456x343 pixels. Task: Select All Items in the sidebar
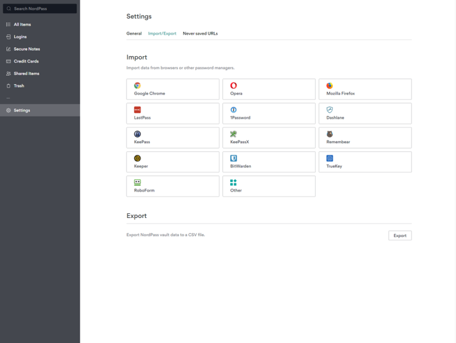click(x=22, y=24)
